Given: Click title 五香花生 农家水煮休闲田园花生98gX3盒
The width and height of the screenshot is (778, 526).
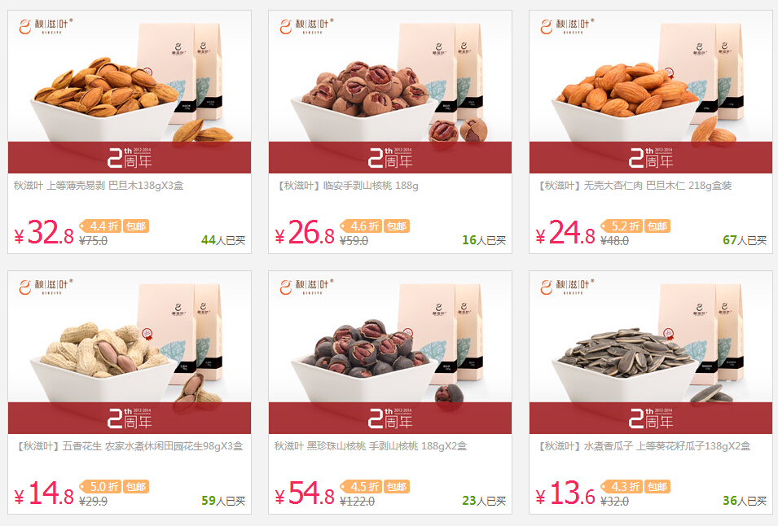Looking at the screenshot, I should [x=152, y=446].
